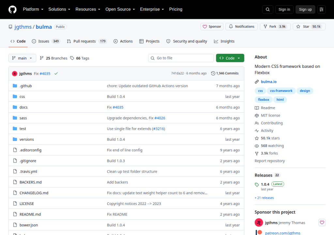
Task: Expand the Platform menu
Action: (x=33, y=9)
